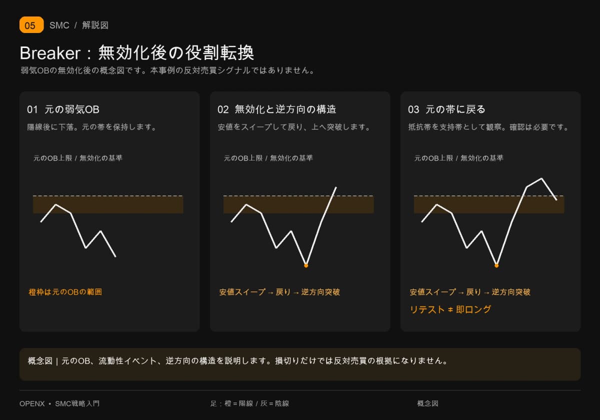The image size is (600, 420).
Task: Click the brown OB band in card 02
Action: pyautogui.click(x=298, y=204)
